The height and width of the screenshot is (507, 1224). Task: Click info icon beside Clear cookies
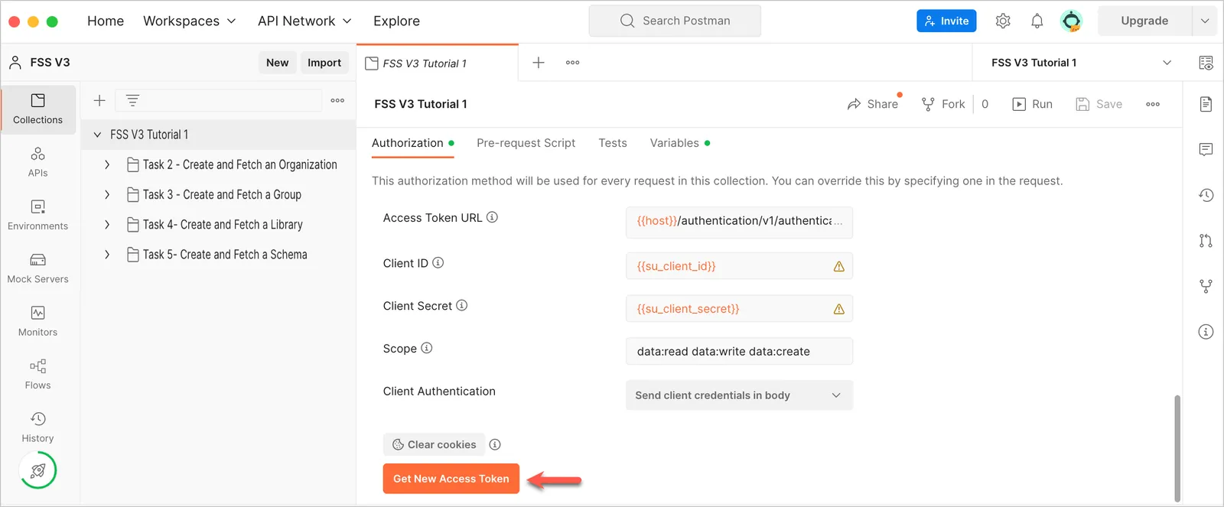pyautogui.click(x=495, y=444)
